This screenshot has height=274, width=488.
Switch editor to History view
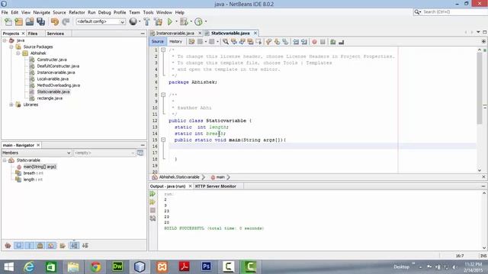(x=175, y=42)
